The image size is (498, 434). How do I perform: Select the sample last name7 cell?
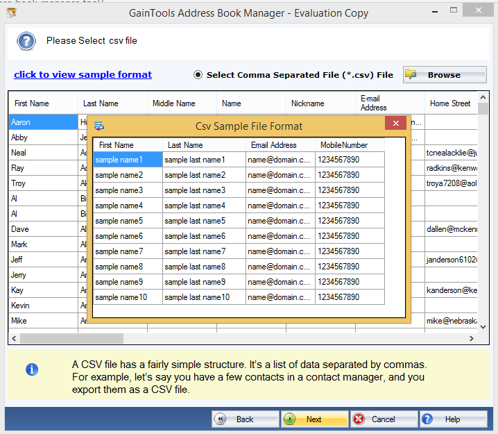coord(204,251)
